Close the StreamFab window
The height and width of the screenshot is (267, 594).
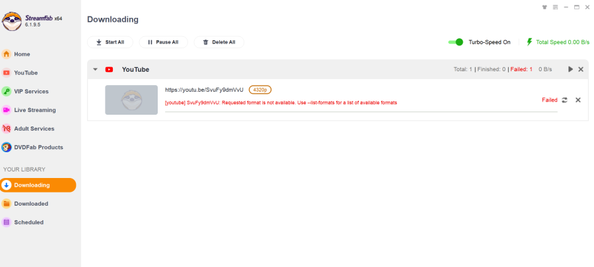[x=587, y=7]
